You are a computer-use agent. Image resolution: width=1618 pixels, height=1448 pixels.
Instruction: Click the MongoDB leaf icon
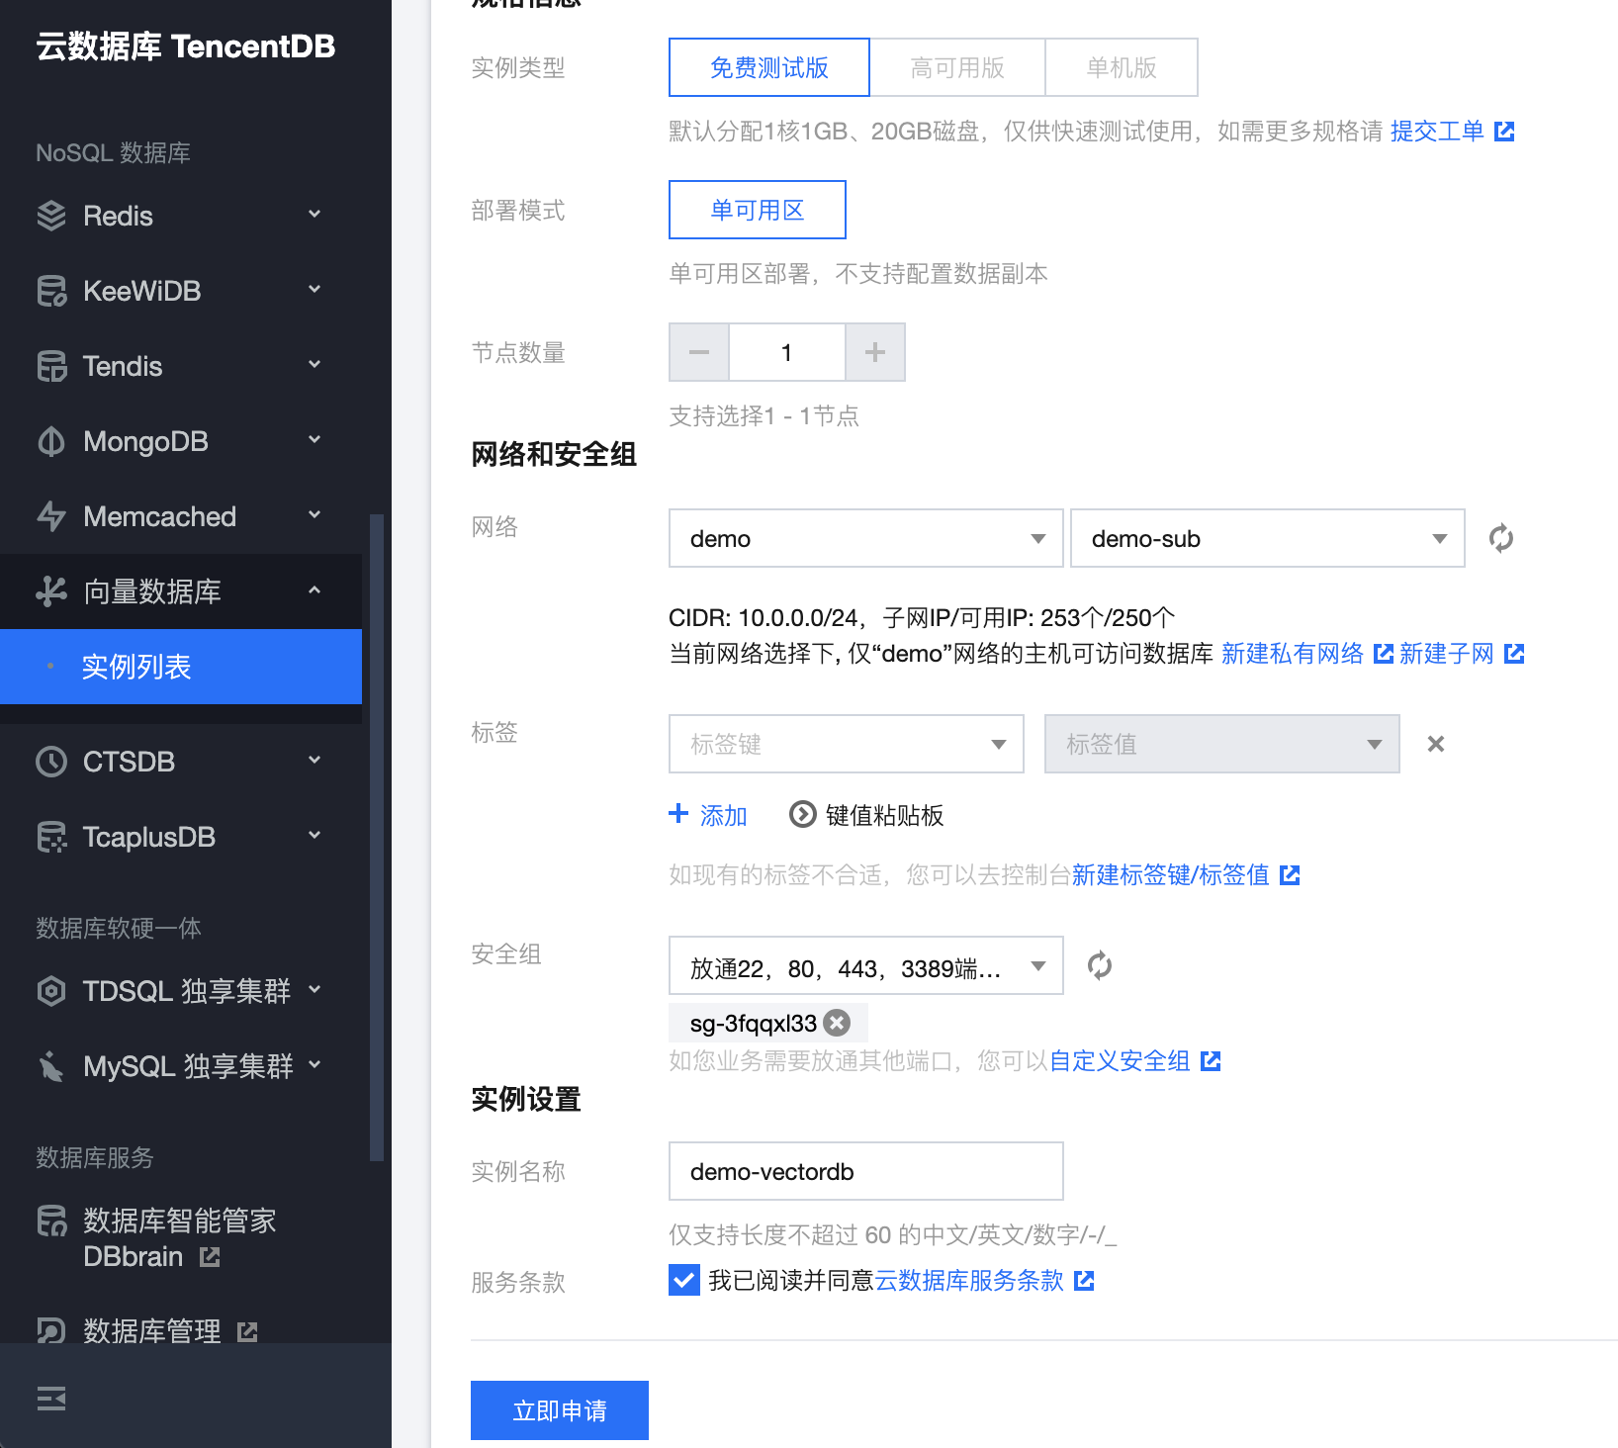51,441
